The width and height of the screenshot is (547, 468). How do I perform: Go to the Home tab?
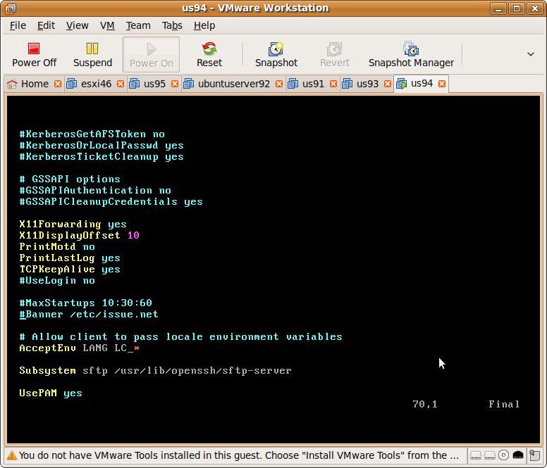[35, 84]
